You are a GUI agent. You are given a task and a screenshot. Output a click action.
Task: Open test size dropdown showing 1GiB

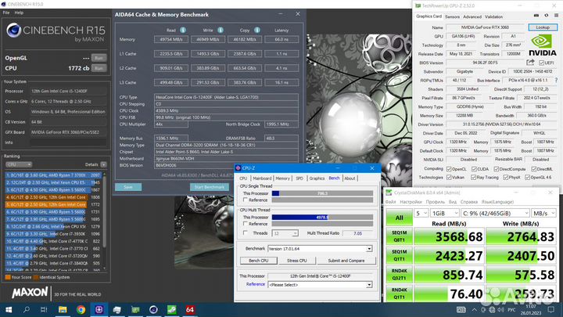tap(444, 213)
